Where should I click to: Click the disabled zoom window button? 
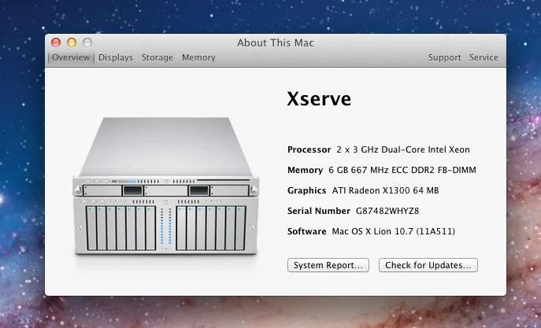(87, 42)
